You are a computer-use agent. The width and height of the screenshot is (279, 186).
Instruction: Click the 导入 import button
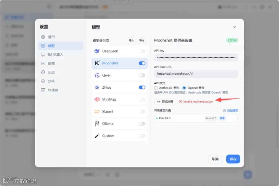coord(131,41)
